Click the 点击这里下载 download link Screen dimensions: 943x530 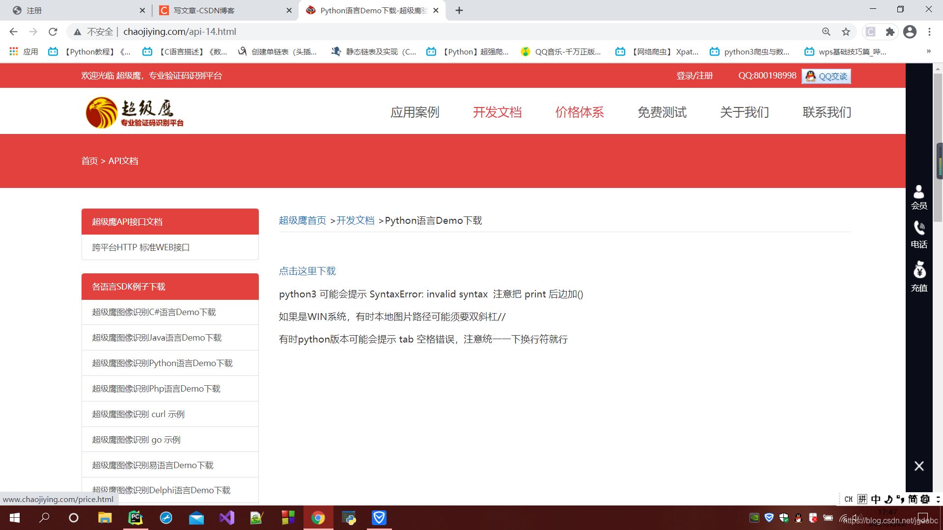[x=307, y=271]
